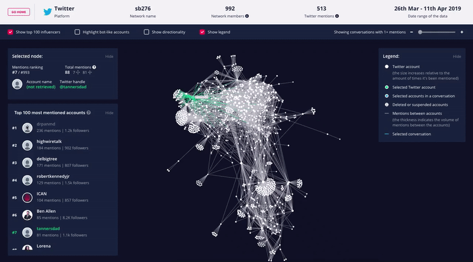Open the Network members info icon
473x262 pixels.
pos(247,17)
